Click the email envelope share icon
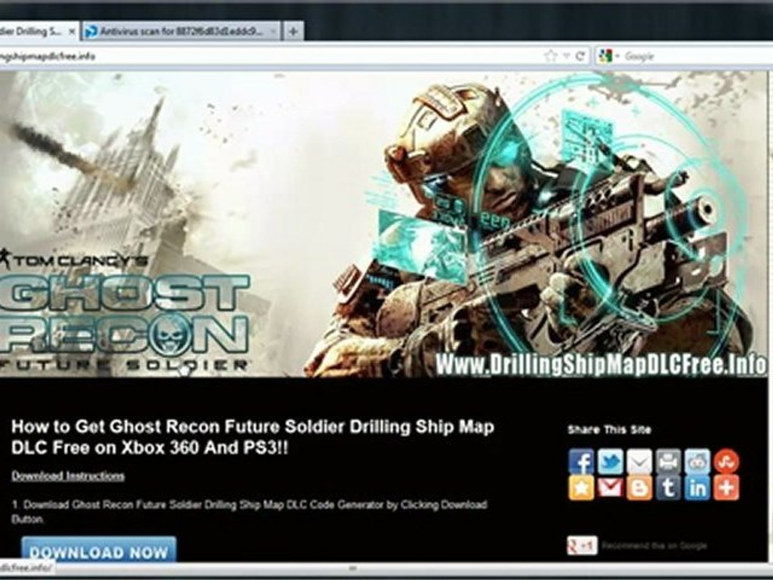 (639, 461)
